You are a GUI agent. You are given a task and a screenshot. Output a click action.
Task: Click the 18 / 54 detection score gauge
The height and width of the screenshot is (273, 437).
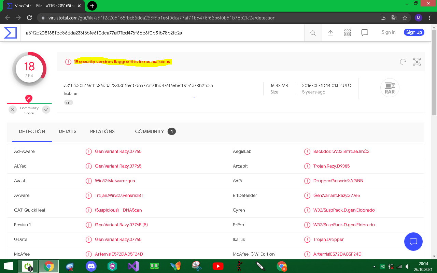29,69
